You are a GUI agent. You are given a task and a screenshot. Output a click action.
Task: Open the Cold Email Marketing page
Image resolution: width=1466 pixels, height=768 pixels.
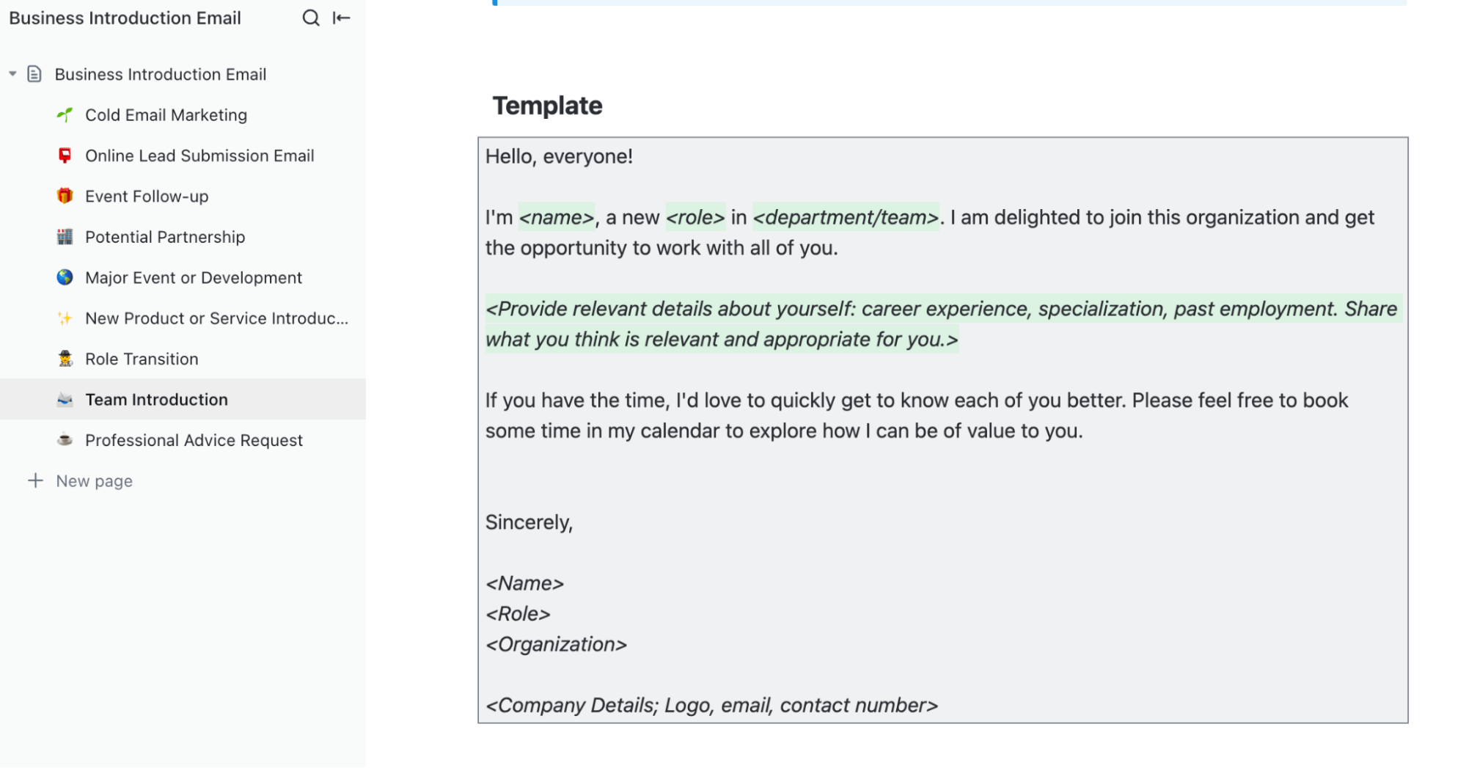pyautogui.click(x=166, y=115)
